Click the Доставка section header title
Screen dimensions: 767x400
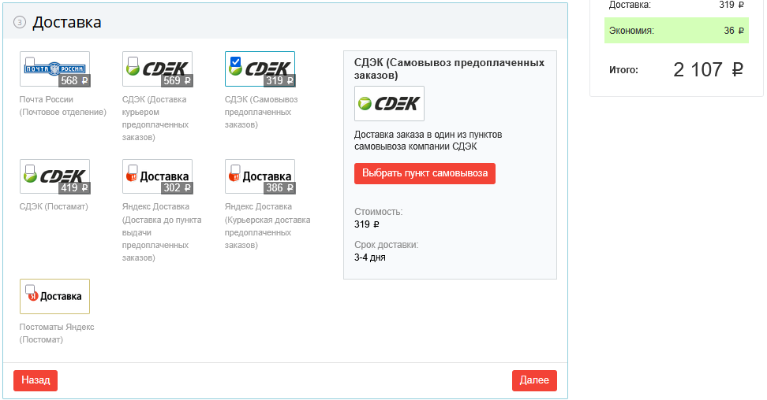point(67,22)
